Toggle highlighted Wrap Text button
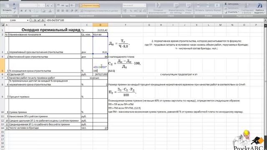This screenshot has height=150, width=267. [89, 5]
